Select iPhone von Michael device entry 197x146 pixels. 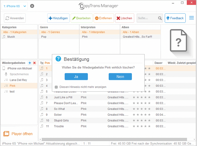pos(19,68)
